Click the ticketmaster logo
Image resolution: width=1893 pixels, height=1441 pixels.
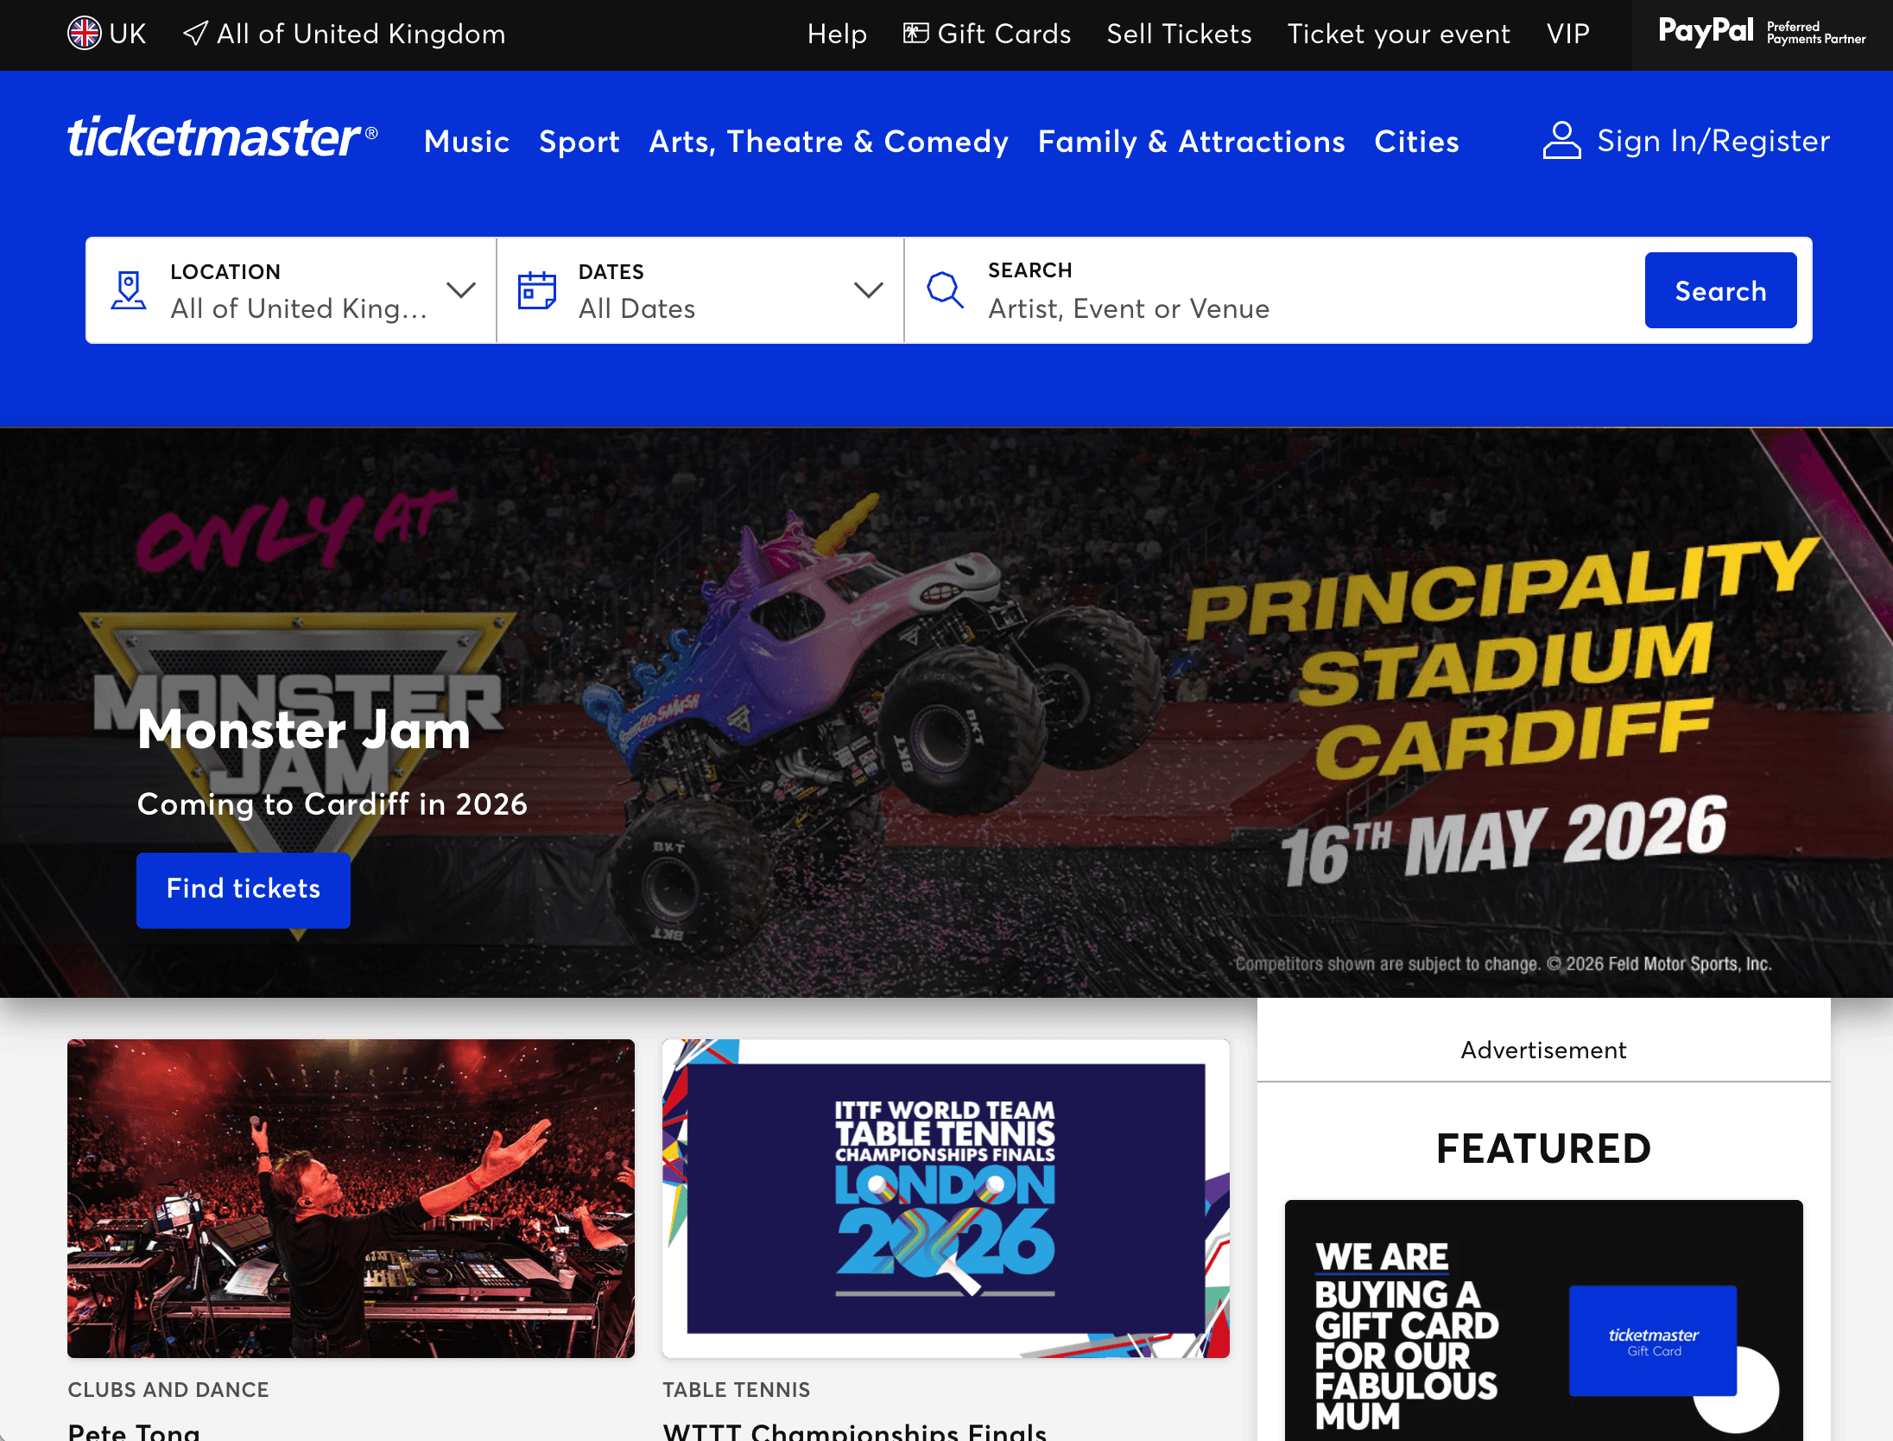pos(223,137)
